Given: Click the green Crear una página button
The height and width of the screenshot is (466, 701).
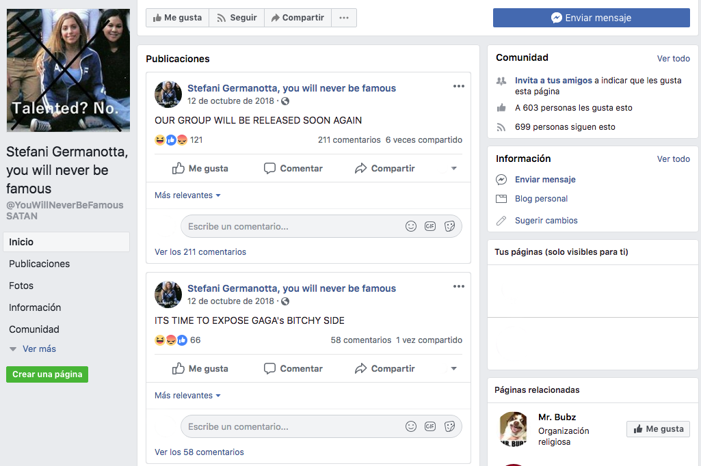Looking at the screenshot, I should click(47, 374).
